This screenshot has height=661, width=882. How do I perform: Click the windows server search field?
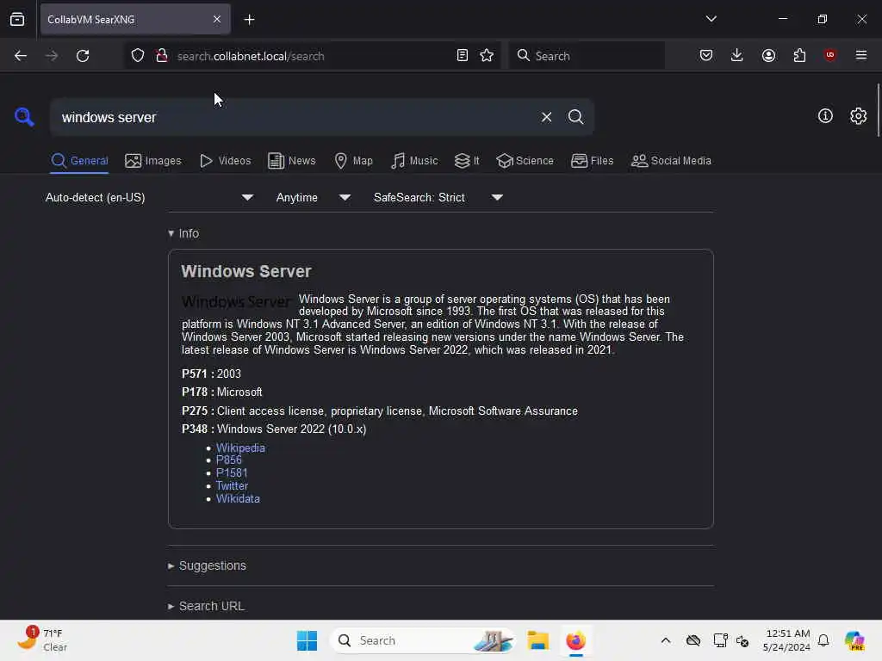293,117
